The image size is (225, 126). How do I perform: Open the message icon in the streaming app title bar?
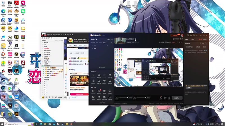click(x=188, y=35)
